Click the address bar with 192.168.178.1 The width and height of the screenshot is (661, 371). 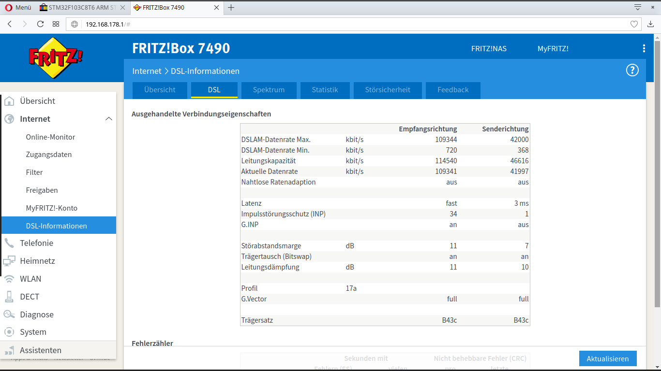point(354,24)
